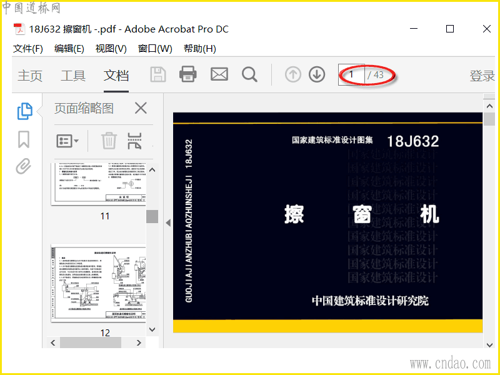Click thumbnail panel scroll up arrow
Viewport: 500px width, 375px height.
[152, 170]
